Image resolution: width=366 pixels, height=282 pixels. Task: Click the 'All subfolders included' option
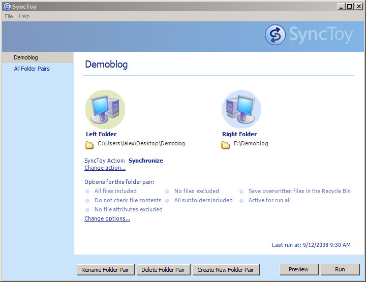coord(203,200)
